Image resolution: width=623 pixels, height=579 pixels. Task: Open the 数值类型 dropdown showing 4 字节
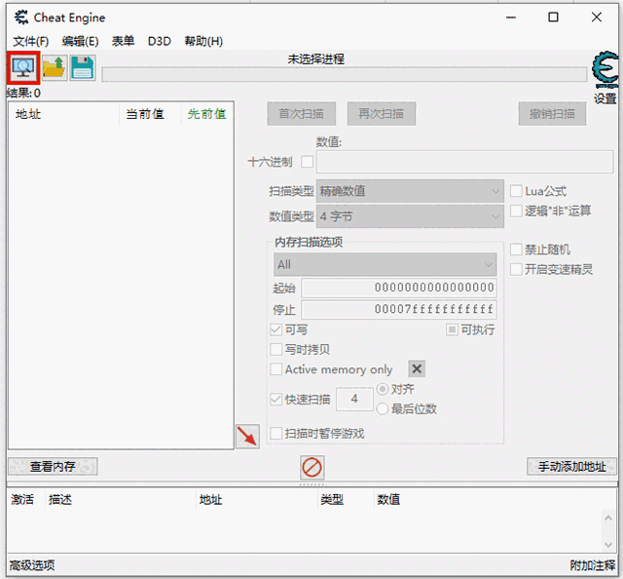click(x=410, y=216)
